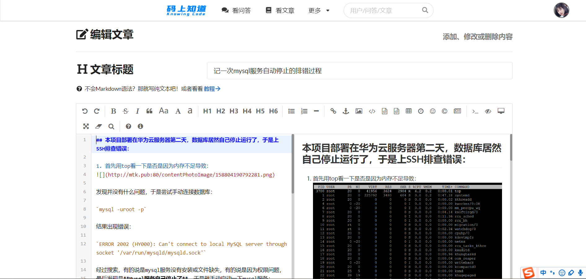Insert a hyperlink

[333, 111]
